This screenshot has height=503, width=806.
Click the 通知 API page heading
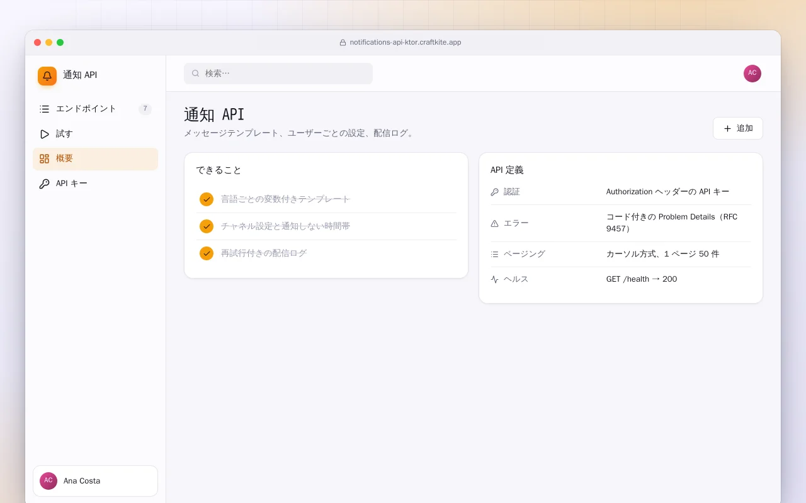click(214, 114)
